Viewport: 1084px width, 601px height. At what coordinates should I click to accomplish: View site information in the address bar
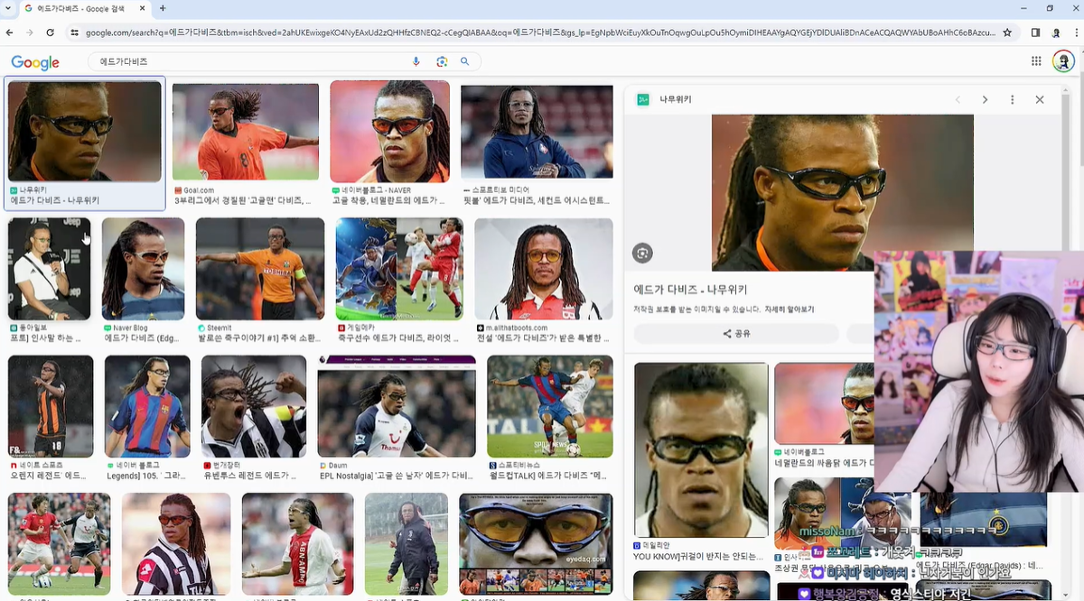click(x=74, y=32)
